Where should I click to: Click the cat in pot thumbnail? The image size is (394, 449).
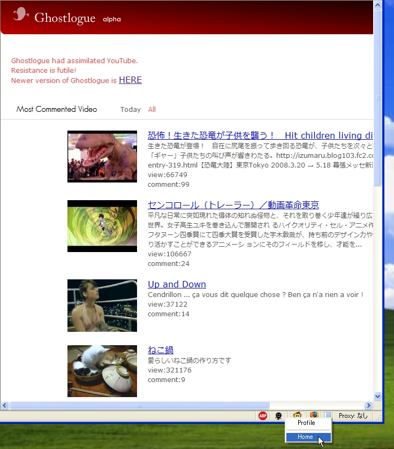click(102, 371)
